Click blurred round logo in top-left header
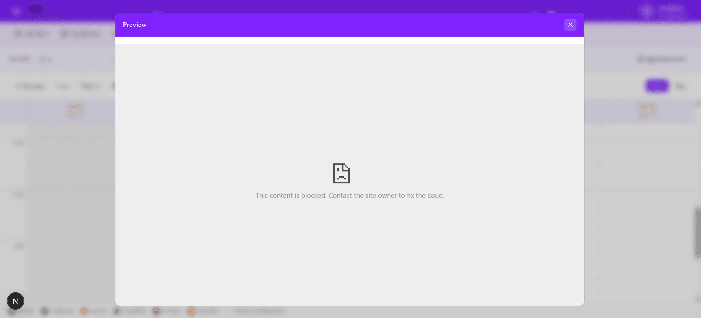 coord(16,11)
